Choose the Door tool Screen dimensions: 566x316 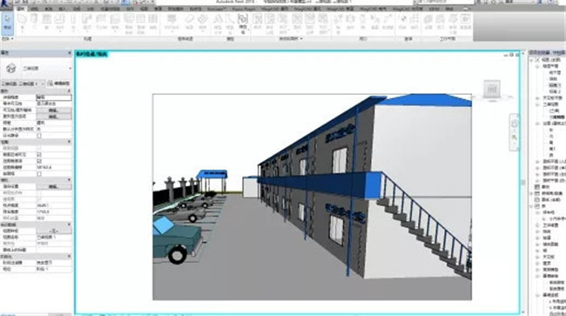tap(34, 23)
